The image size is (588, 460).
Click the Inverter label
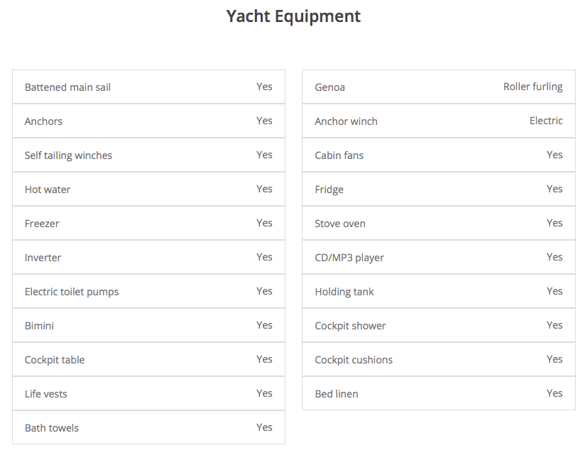coord(43,258)
